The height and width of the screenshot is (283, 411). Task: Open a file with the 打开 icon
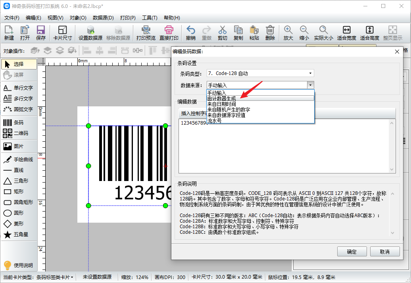click(25, 33)
